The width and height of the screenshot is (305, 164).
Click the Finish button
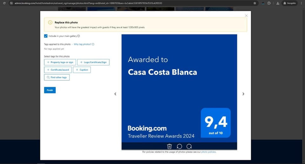[50, 90]
